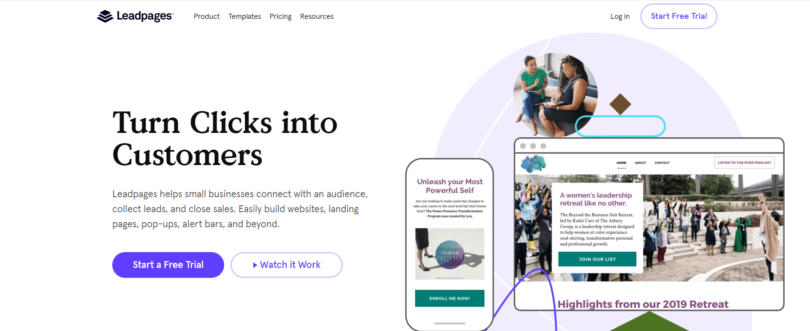
Task: Click the first gray browser window dot
Action: pos(523,146)
